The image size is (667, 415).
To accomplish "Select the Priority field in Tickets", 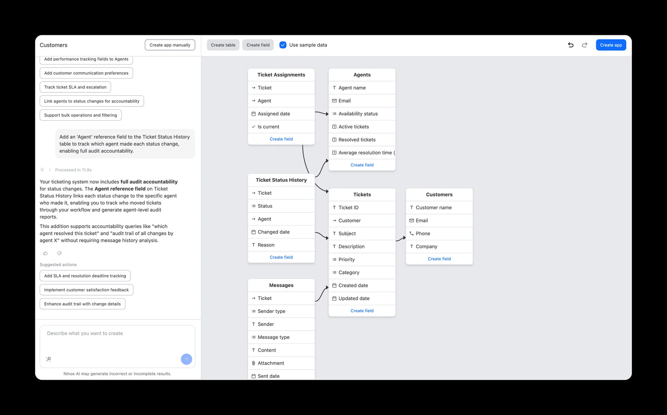I will click(362, 259).
